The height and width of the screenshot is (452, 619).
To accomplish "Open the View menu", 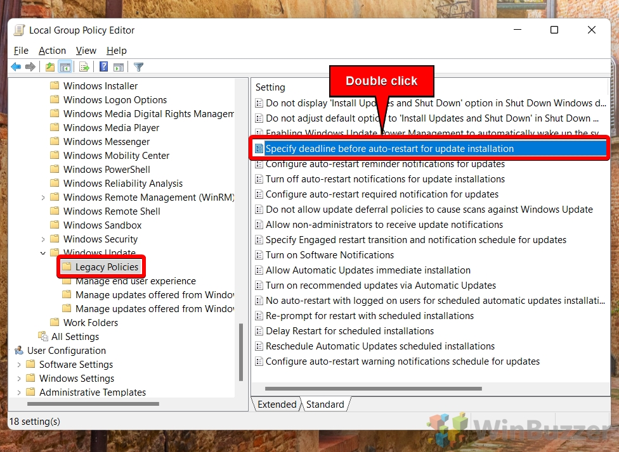I will tap(86, 51).
